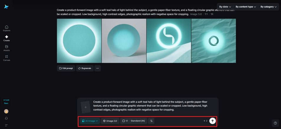Open the AI Image mode dropdown
This screenshot has height=129, width=281.
click(x=90, y=121)
